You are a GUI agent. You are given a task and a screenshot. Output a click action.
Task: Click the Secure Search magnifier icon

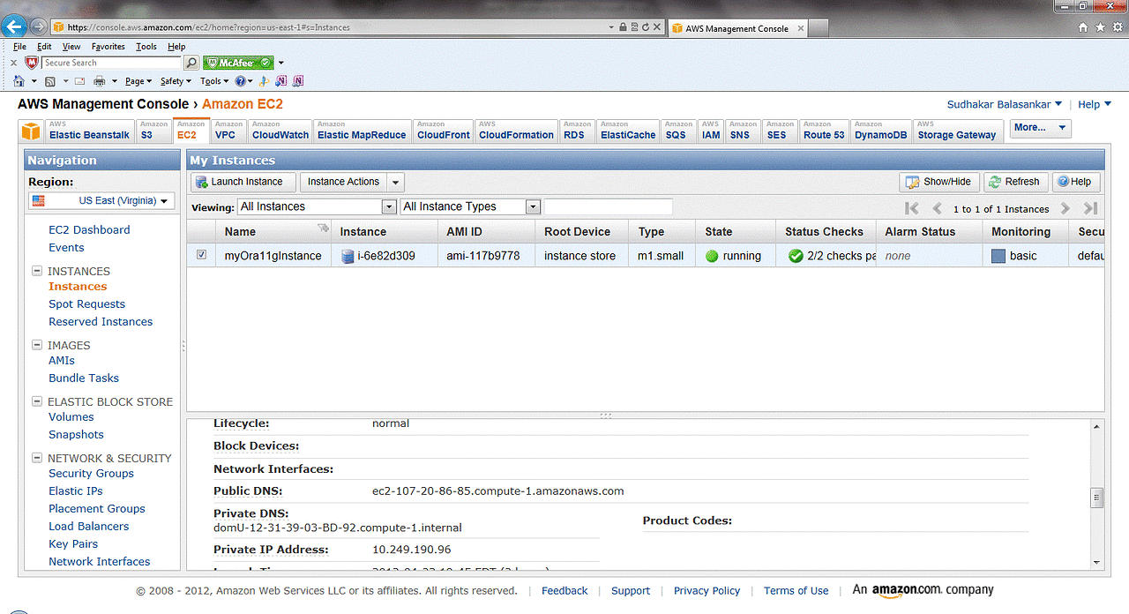[x=191, y=63]
